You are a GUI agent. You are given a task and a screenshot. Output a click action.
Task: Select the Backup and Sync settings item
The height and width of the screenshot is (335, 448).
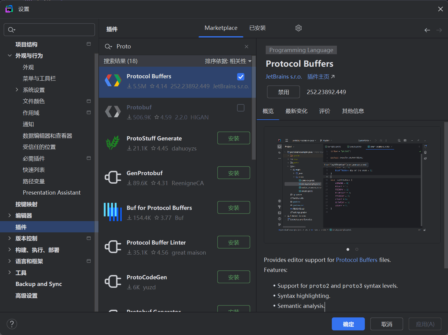tap(39, 284)
